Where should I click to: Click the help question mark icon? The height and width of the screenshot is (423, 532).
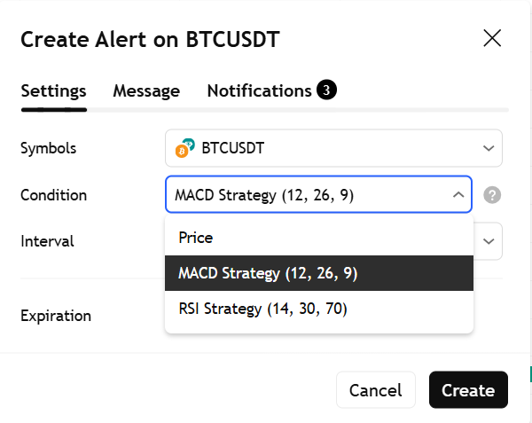493,195
